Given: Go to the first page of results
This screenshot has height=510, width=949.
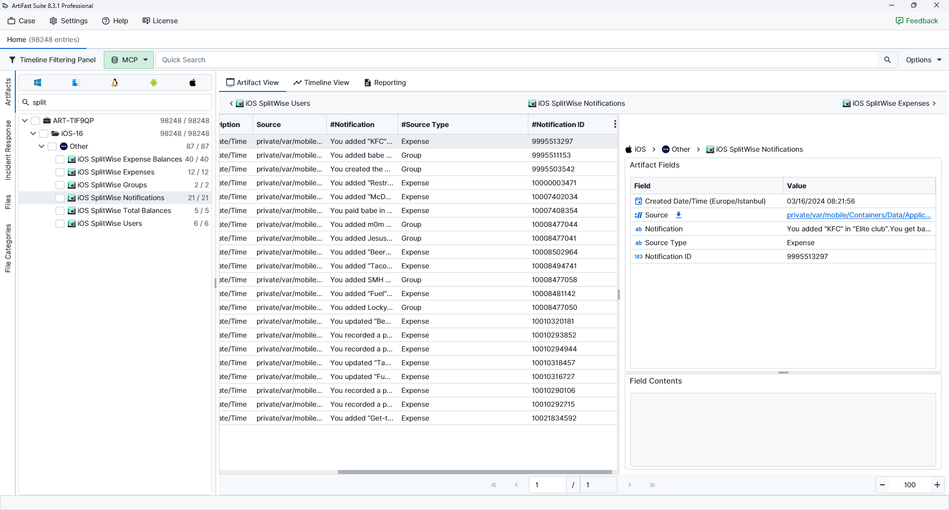Looking at the screenshot, I should pyautogui.click(x=494, y=485).
